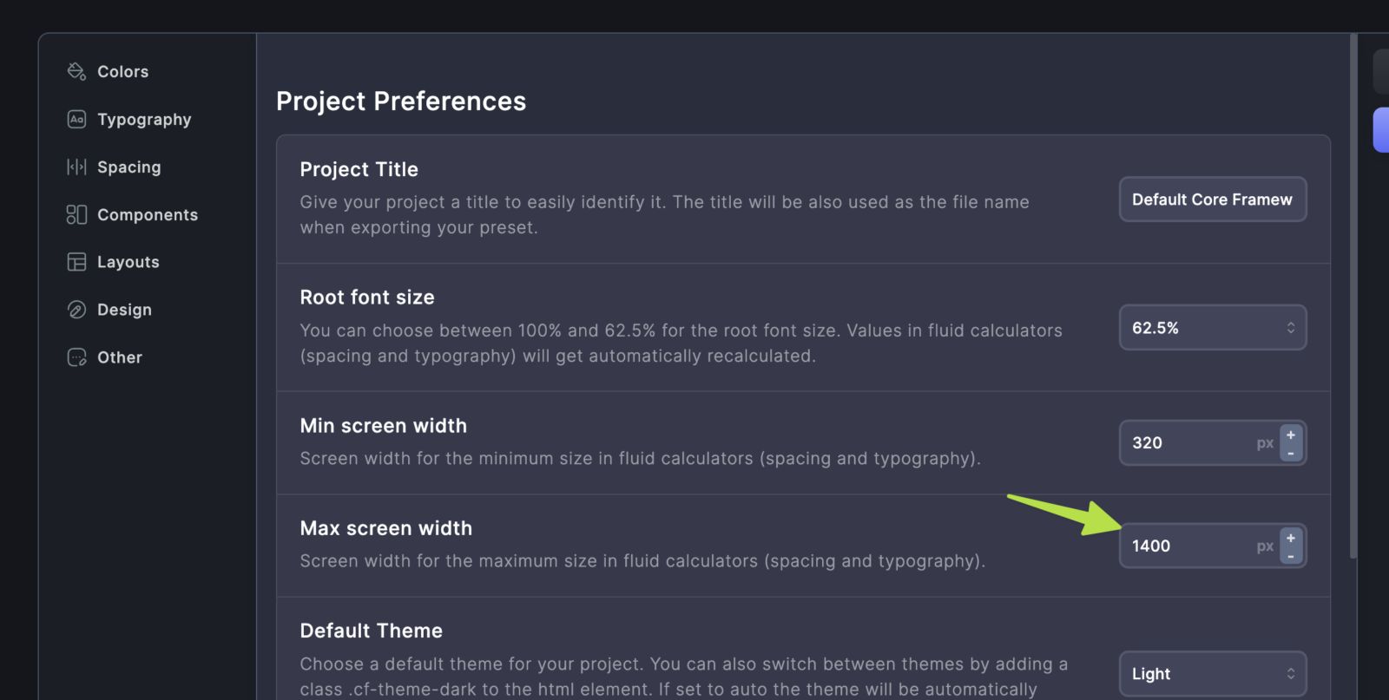Go to Spacing settings

click(128, 167)
